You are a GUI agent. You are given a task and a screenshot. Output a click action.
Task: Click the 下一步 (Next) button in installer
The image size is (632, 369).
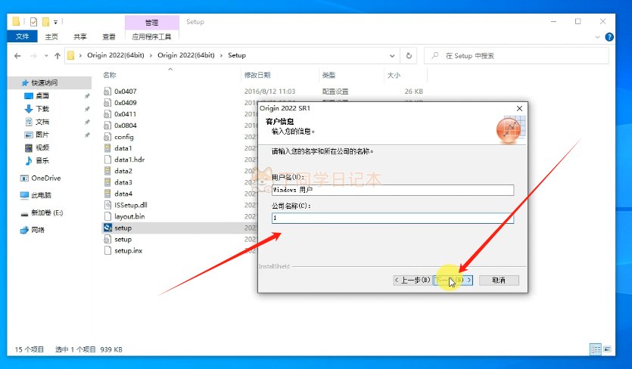[453, 280]
